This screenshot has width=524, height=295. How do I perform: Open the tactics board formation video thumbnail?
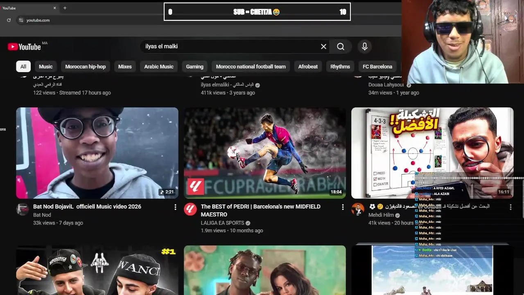click(432, 153)
